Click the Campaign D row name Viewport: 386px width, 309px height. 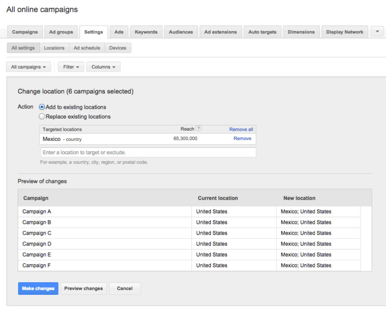37,244
